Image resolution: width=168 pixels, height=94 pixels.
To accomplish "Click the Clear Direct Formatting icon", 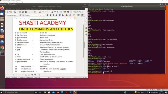I will point(66,15).
